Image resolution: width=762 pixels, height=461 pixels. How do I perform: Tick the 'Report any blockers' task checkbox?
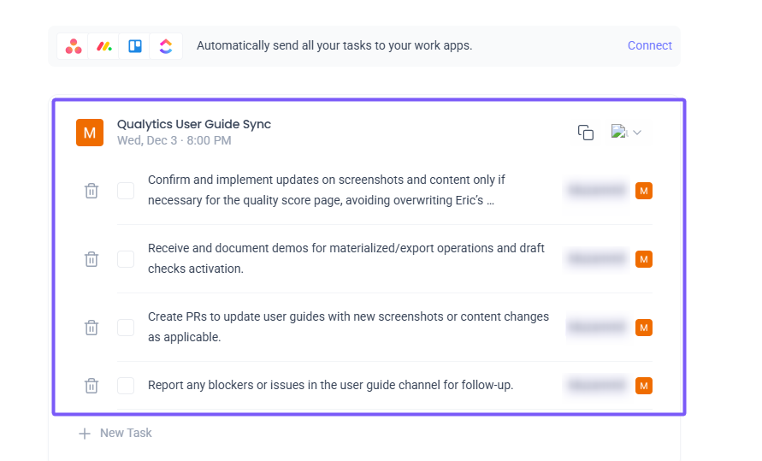126,386
